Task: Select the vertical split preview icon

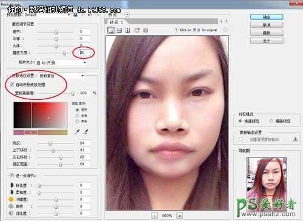Action: [x=127, y=30]
